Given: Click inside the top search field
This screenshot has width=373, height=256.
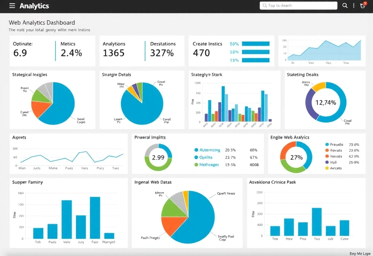Looking at the screenshot, I should coord(298,5).
